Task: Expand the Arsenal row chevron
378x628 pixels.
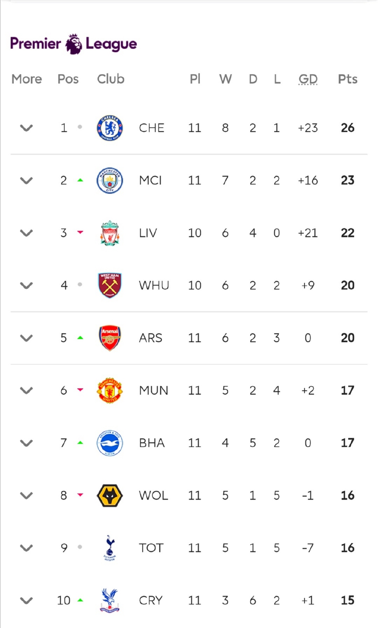Action: (26, 338)
